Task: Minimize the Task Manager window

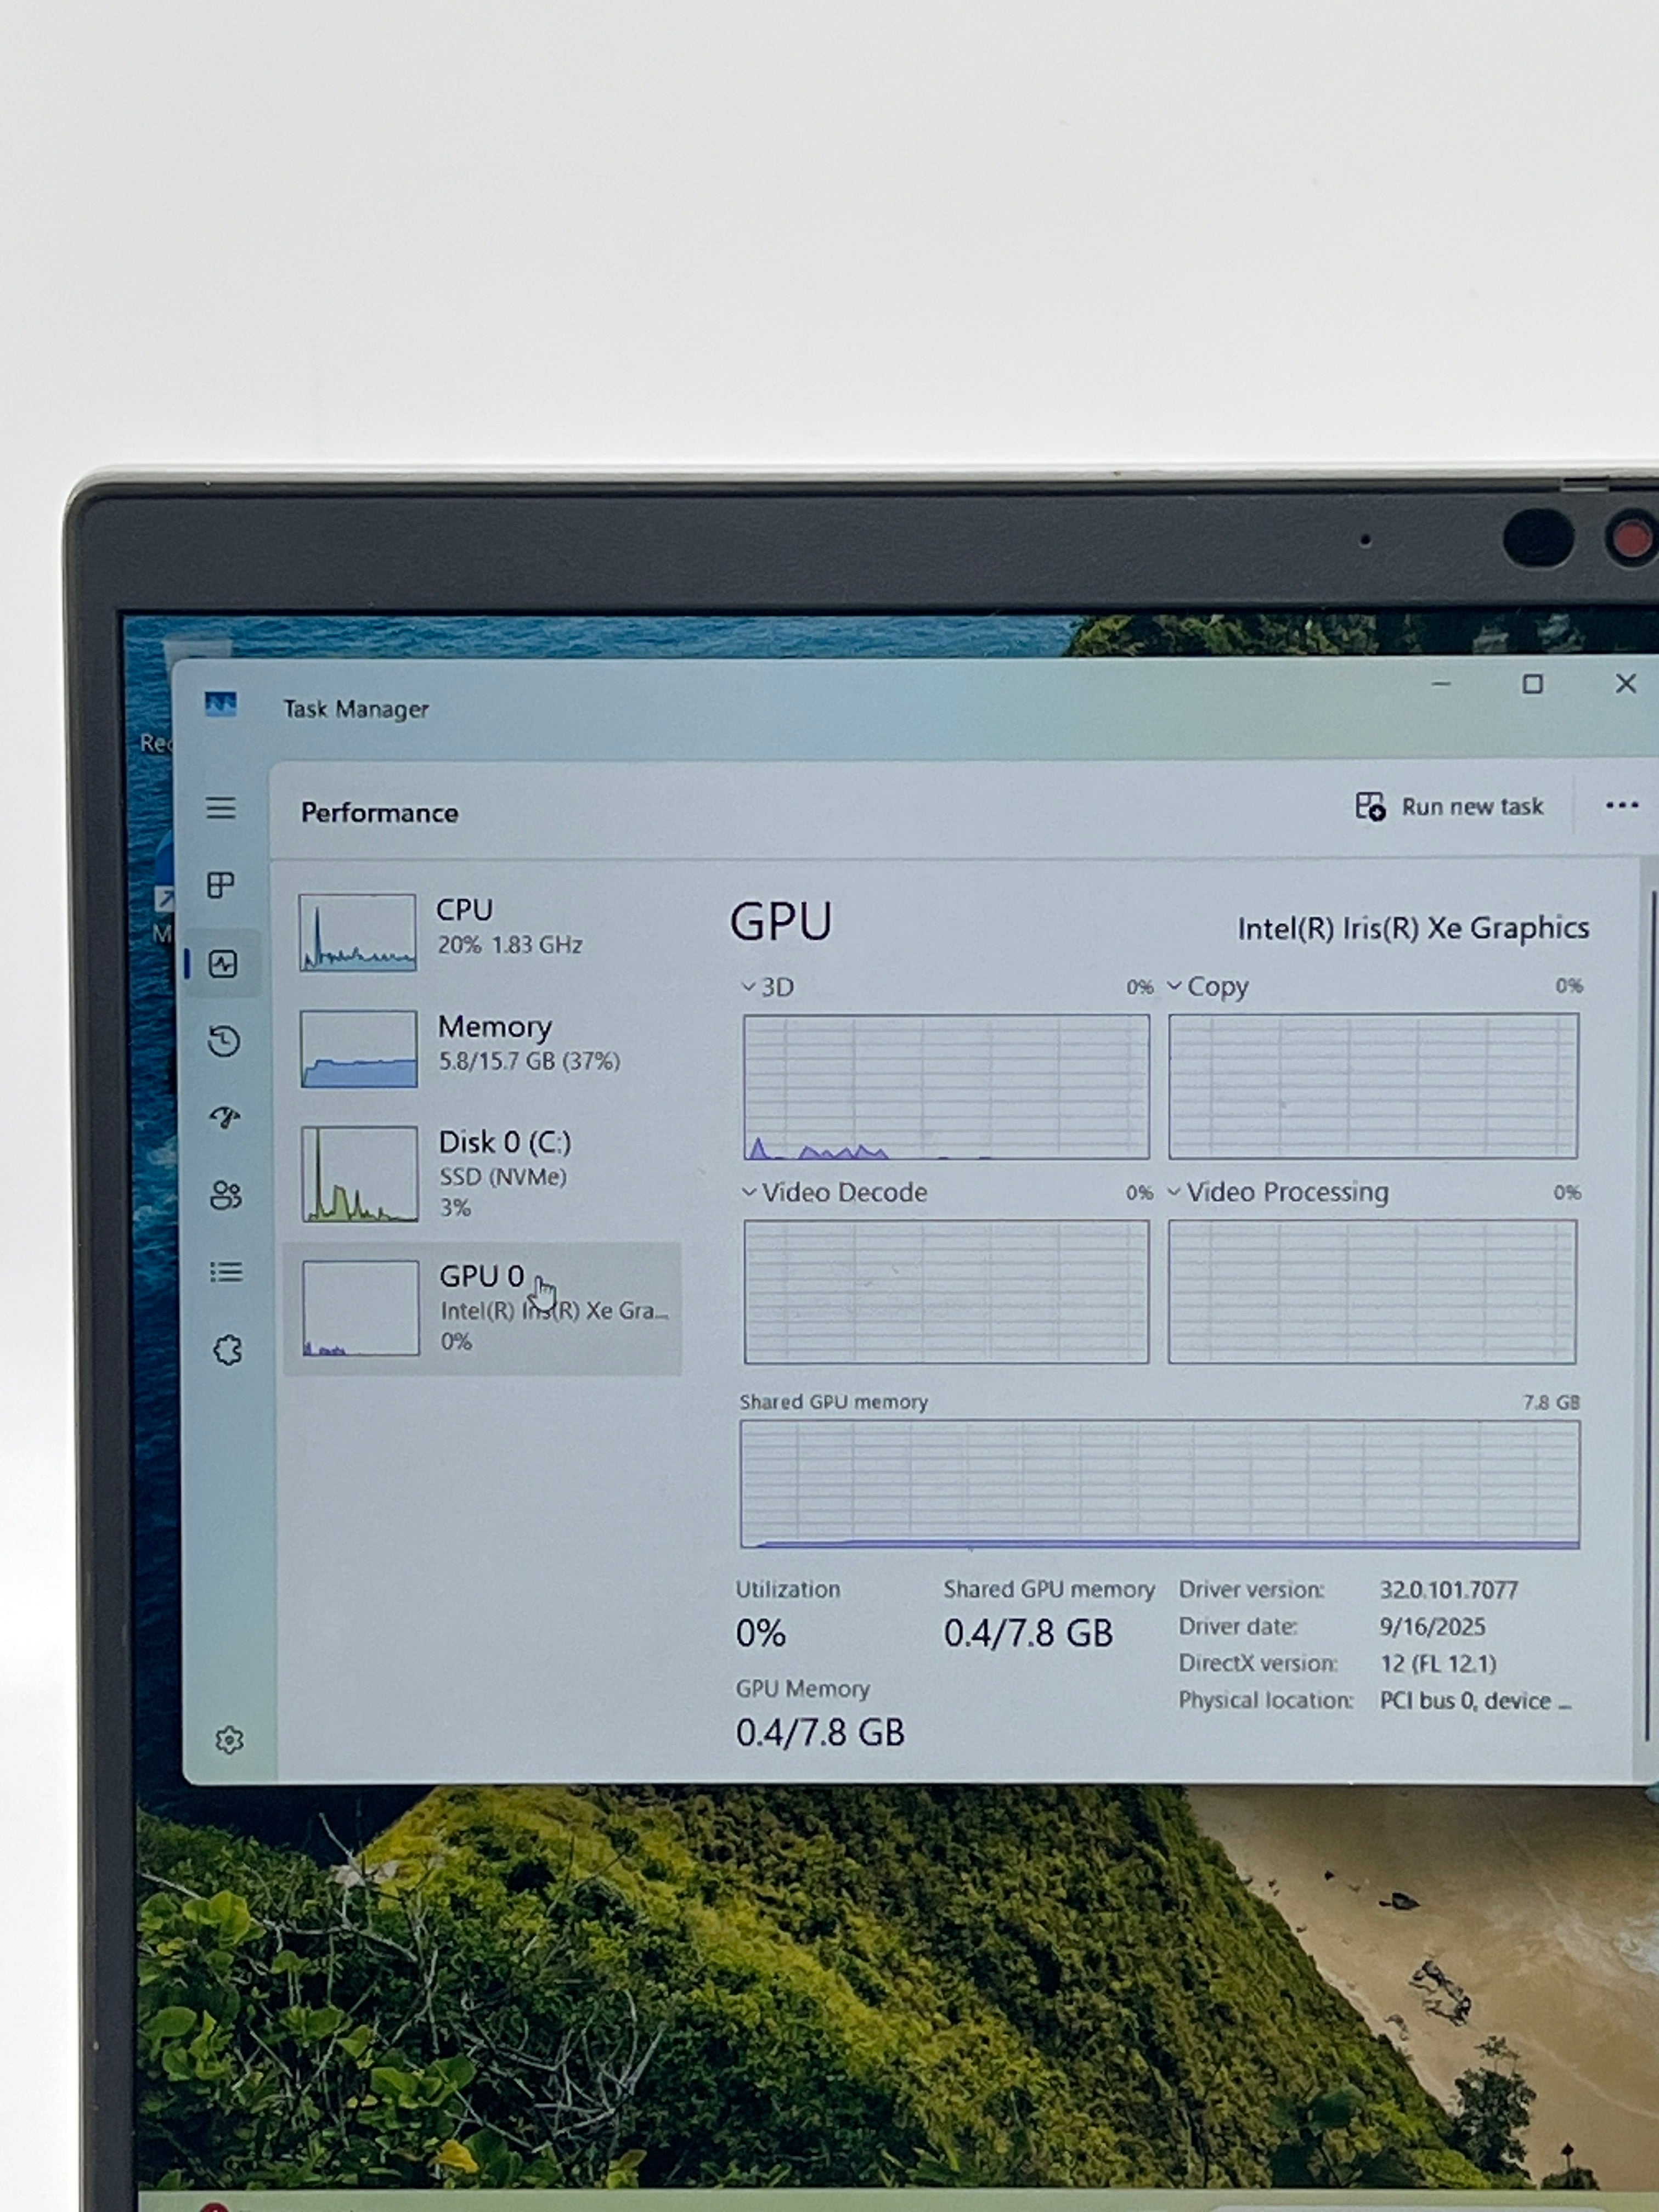Action: [1441, 684]
